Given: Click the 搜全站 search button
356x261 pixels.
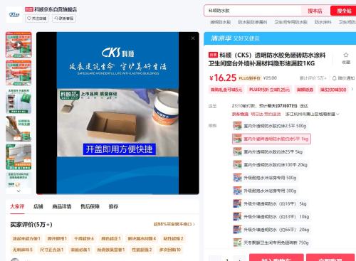Looking at the screenshot, I should click(344, 11).
